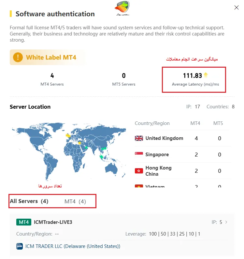Expand ICMTrader-LIVE3 IP details chevron

[x=226, y=222]
